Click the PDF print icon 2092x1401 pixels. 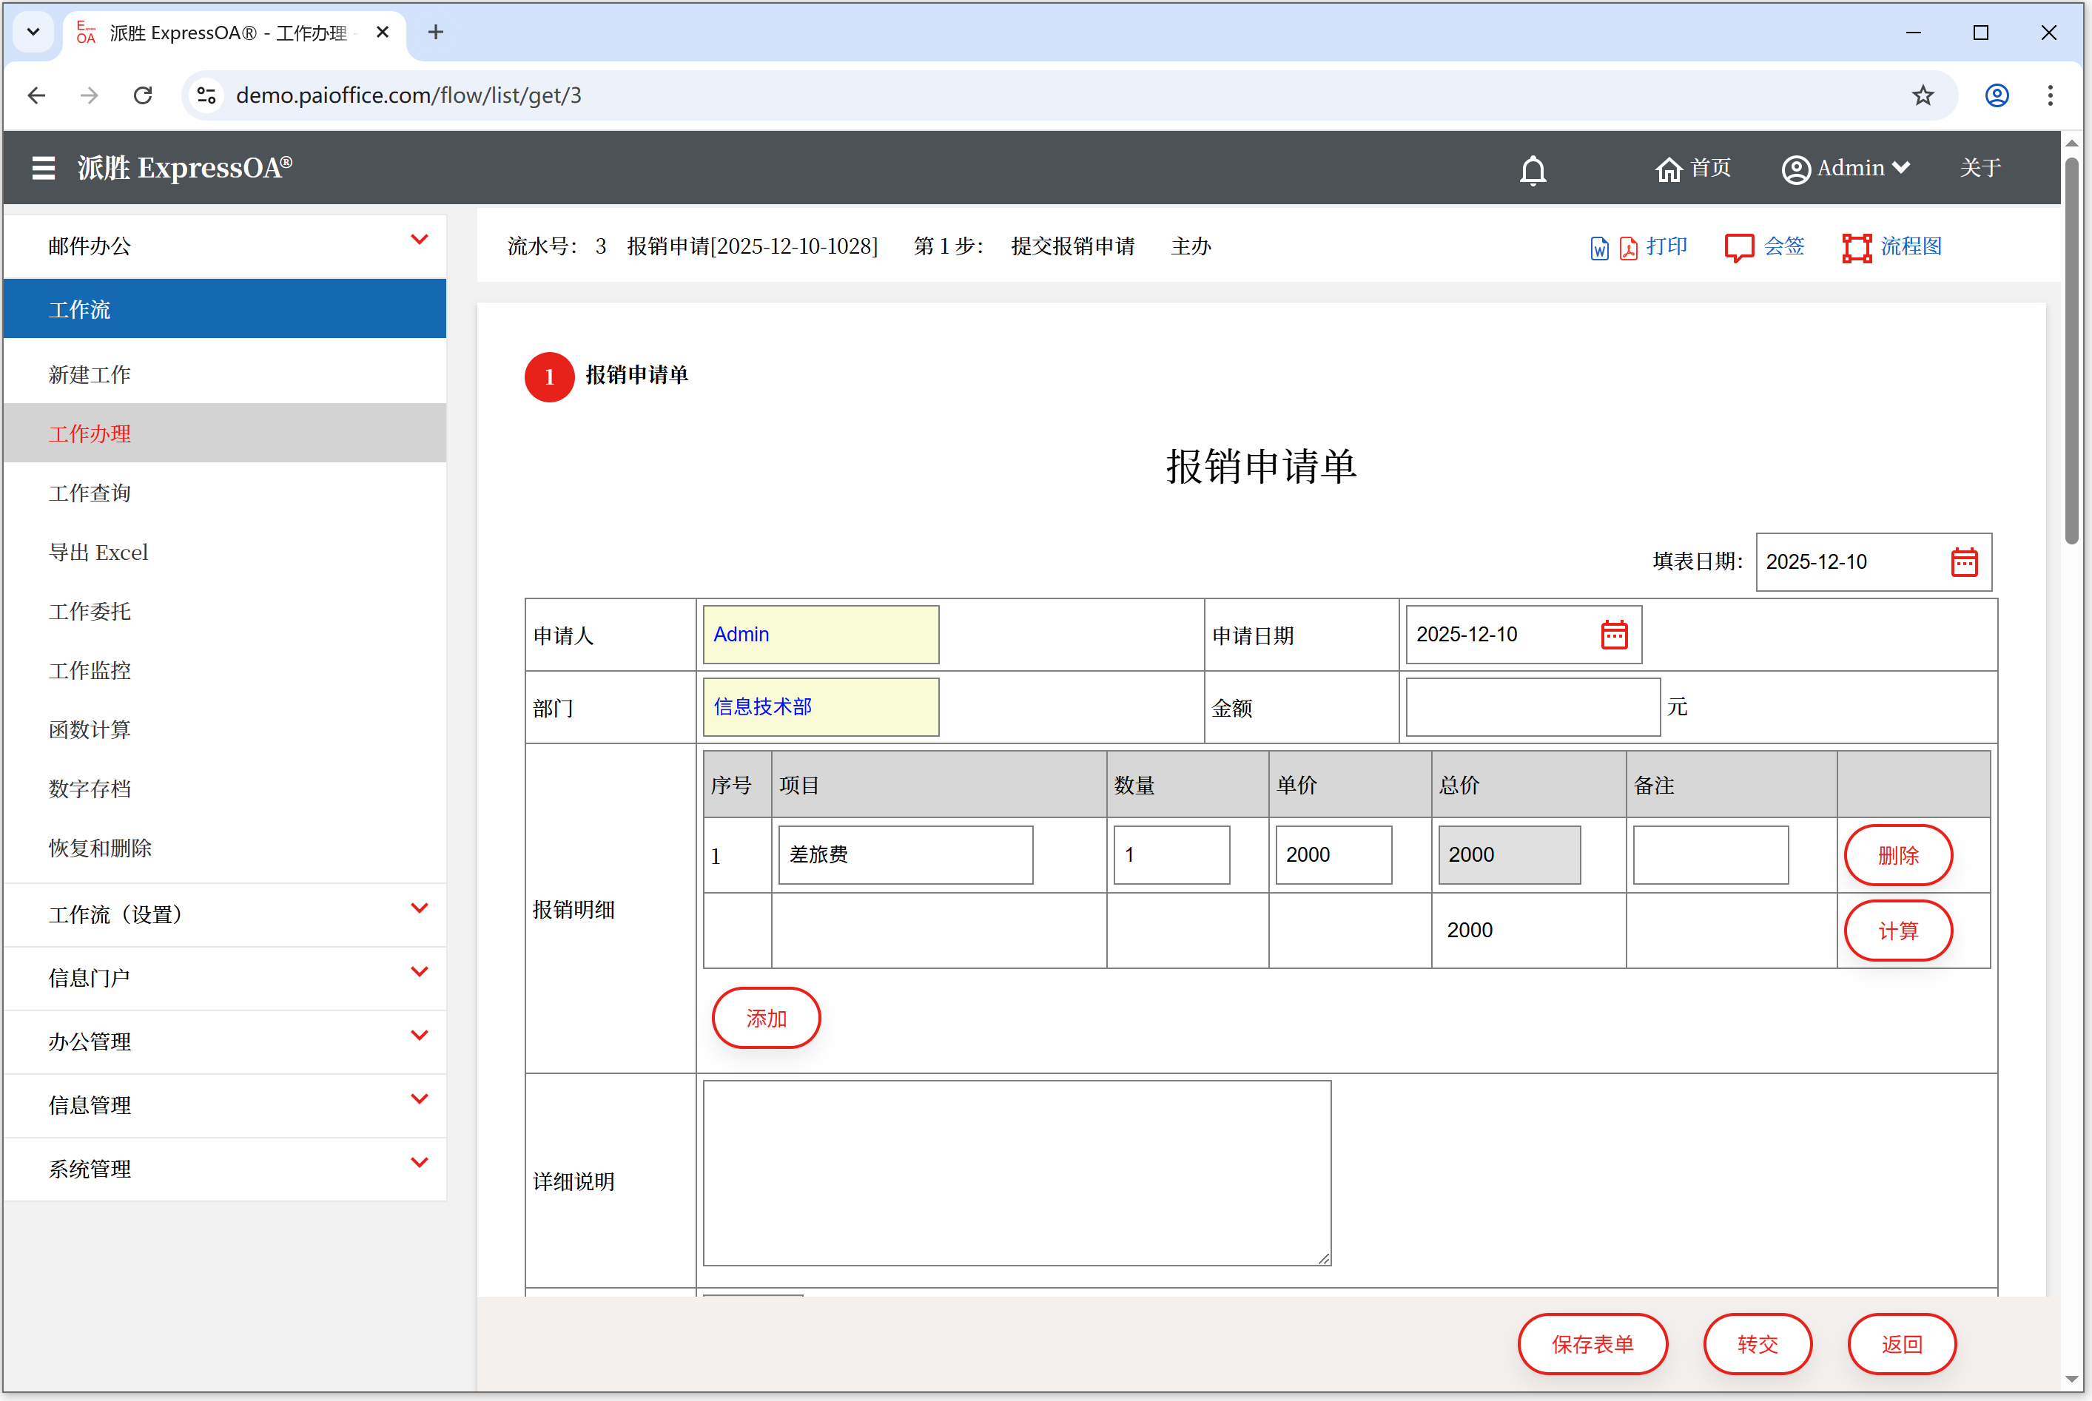(x=1628, y=249)
